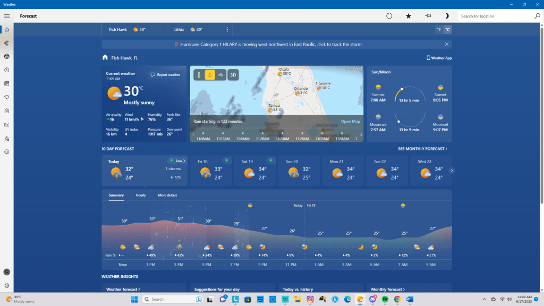Screen dimensions: 544x306
Task: Advance the map rain timeline with right arrow
Action: click(x=361, y=134)
